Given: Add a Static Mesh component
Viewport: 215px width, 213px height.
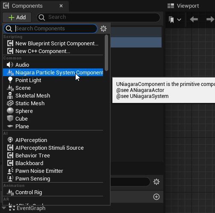Looking at the screenshot, I should 53,104.
